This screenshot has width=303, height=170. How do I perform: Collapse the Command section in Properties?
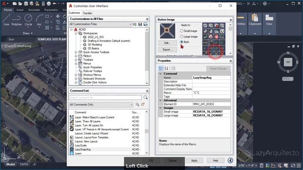(160, 74)
